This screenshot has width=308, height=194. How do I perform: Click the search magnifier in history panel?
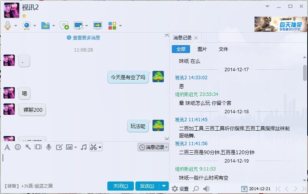pos(196,189)
